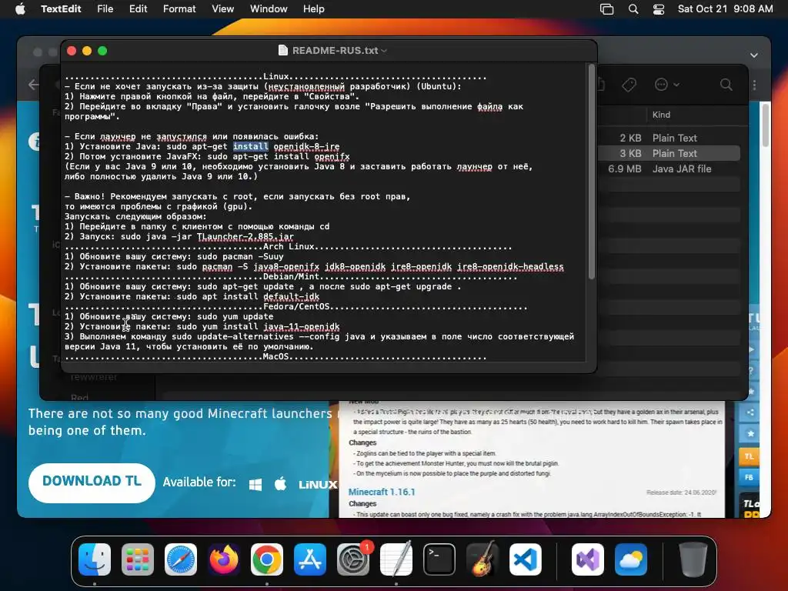This screenshot has width=788, height=591.
Task: Open the File menu
Action: pyautogui.click(x=105, y=9)
